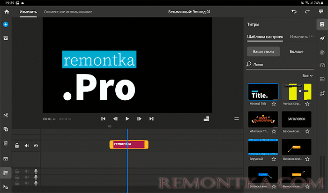
Task: Select the Вирусный template thumbnail
Action: (x=263, y=147)
